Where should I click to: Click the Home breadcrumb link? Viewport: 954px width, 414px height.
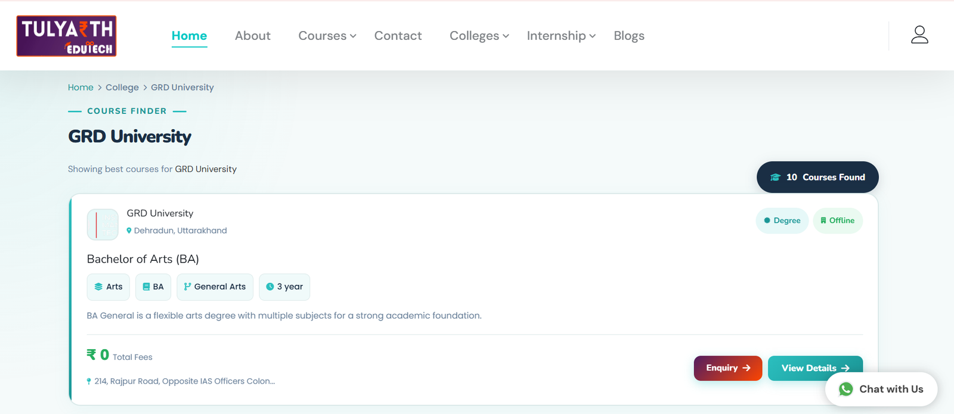pos(80,88)
